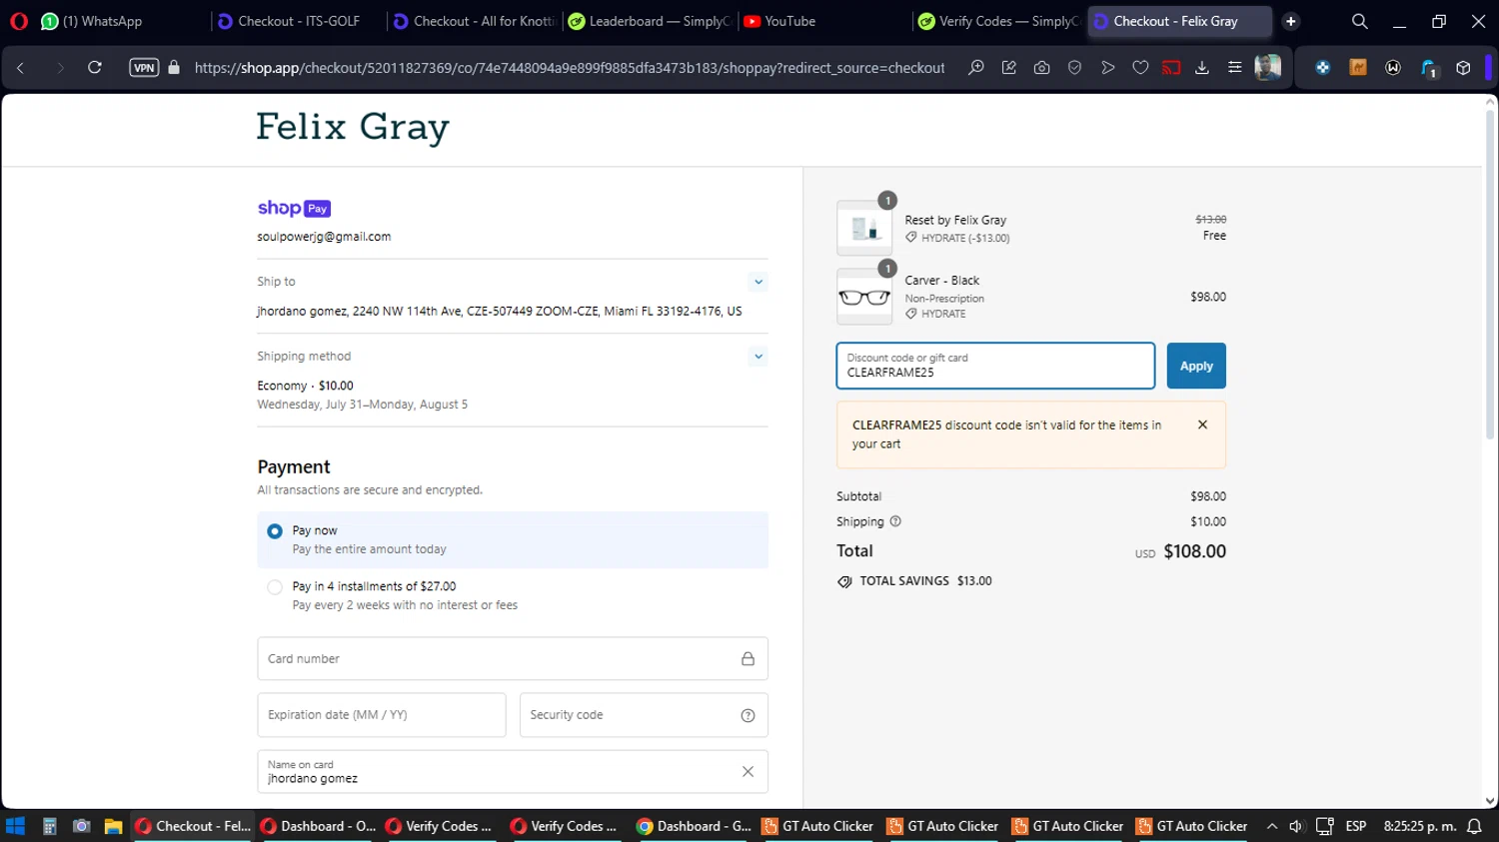Dismiss the CLEARFRAME25 invalid code message
1499x842 pixels.
coord(1202,424)
